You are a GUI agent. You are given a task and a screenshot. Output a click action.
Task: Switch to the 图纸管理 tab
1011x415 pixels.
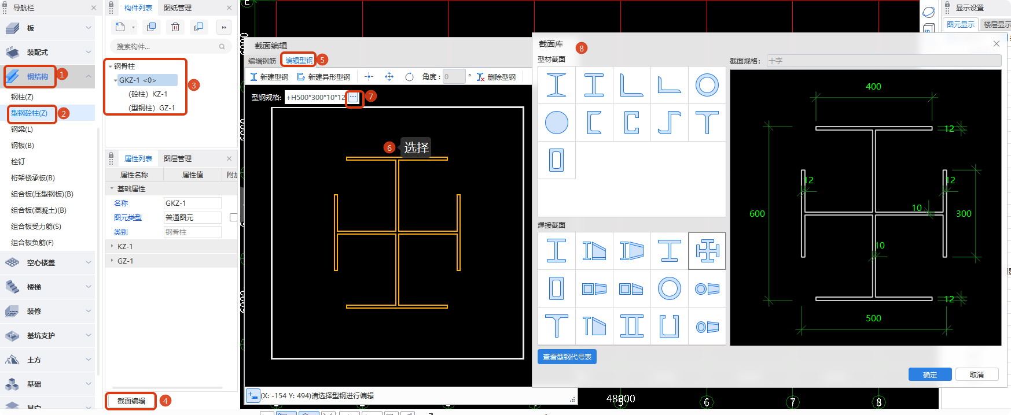tap(178, 8)
